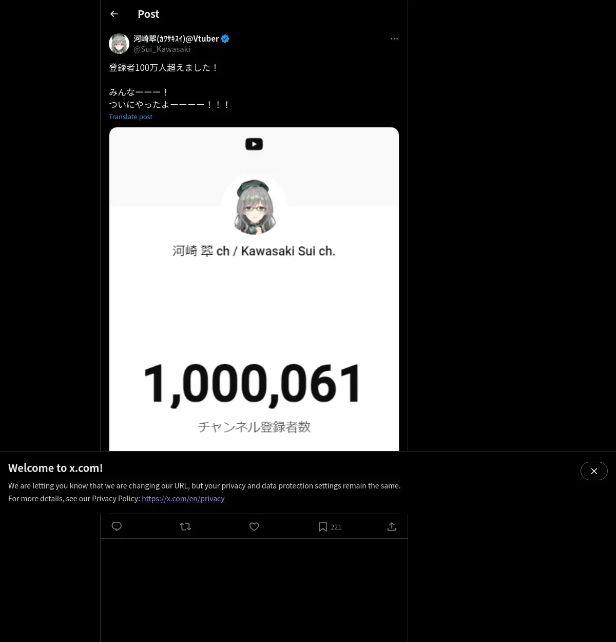Click the back arrow icon

[x=114, y=14]
